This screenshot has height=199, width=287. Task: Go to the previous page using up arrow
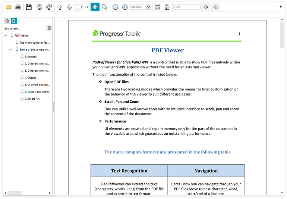click(60, 7)
